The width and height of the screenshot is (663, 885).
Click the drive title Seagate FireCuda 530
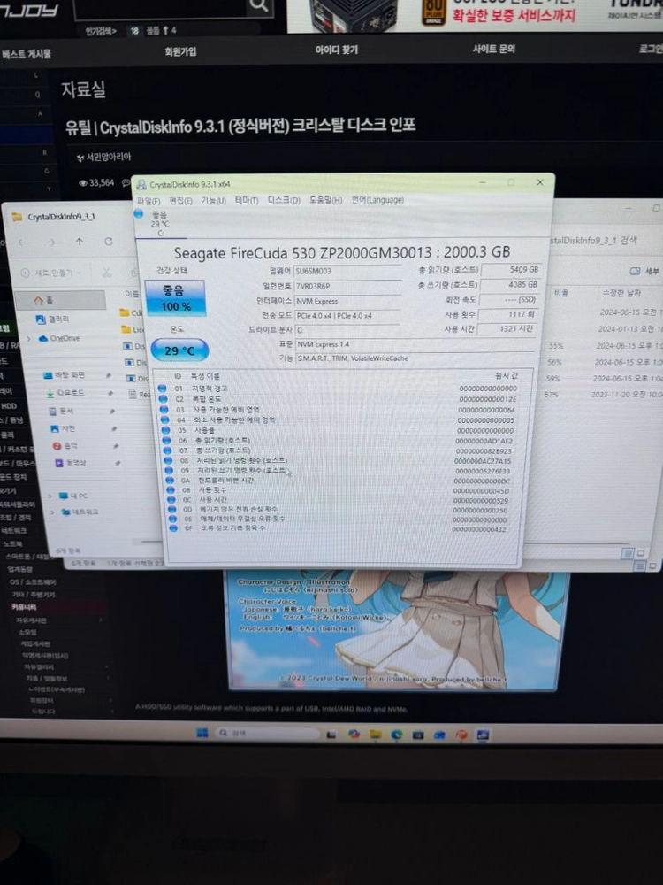click(341, 252)
